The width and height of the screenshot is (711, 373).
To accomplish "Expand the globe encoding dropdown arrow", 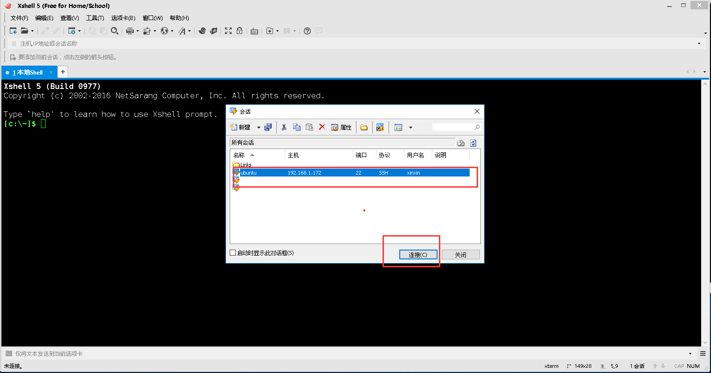I will [172, 31].
